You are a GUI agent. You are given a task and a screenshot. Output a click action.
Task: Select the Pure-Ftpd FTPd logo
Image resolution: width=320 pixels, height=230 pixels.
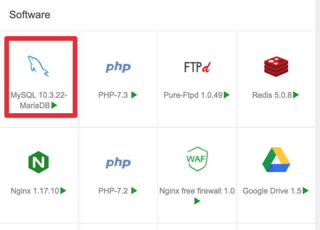tap(197, 67)
